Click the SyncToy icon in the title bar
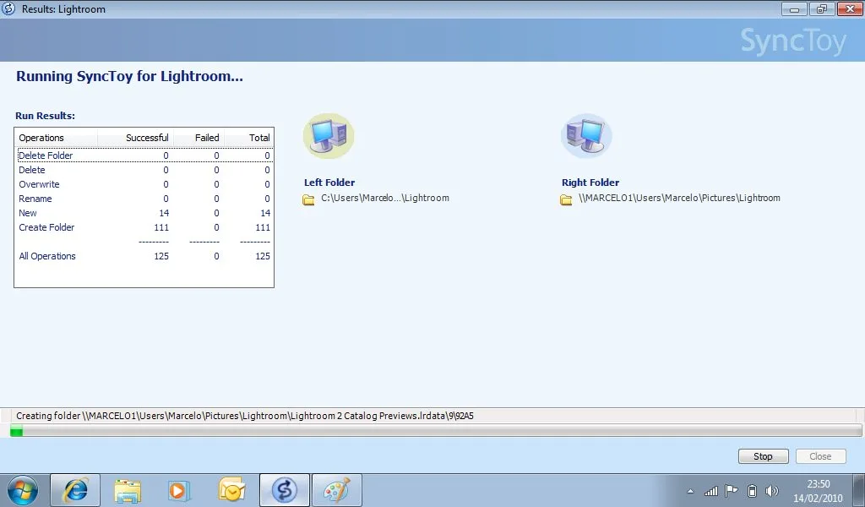Viewport: 865px width, 507px height. tap(8, 8)
